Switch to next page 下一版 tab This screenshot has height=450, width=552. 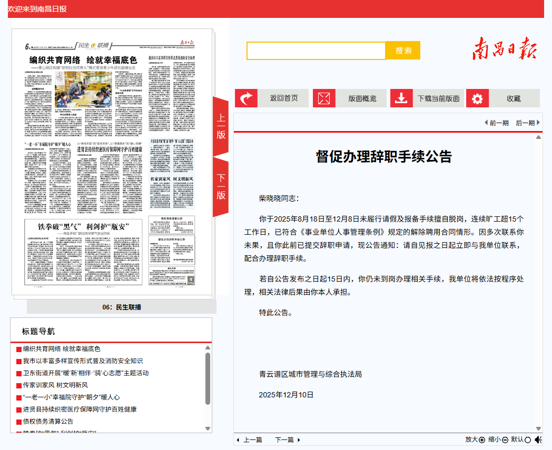(x=221, y=187)
